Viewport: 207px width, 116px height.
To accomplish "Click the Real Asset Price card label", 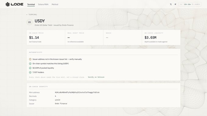I will click(x=76, y=33).
